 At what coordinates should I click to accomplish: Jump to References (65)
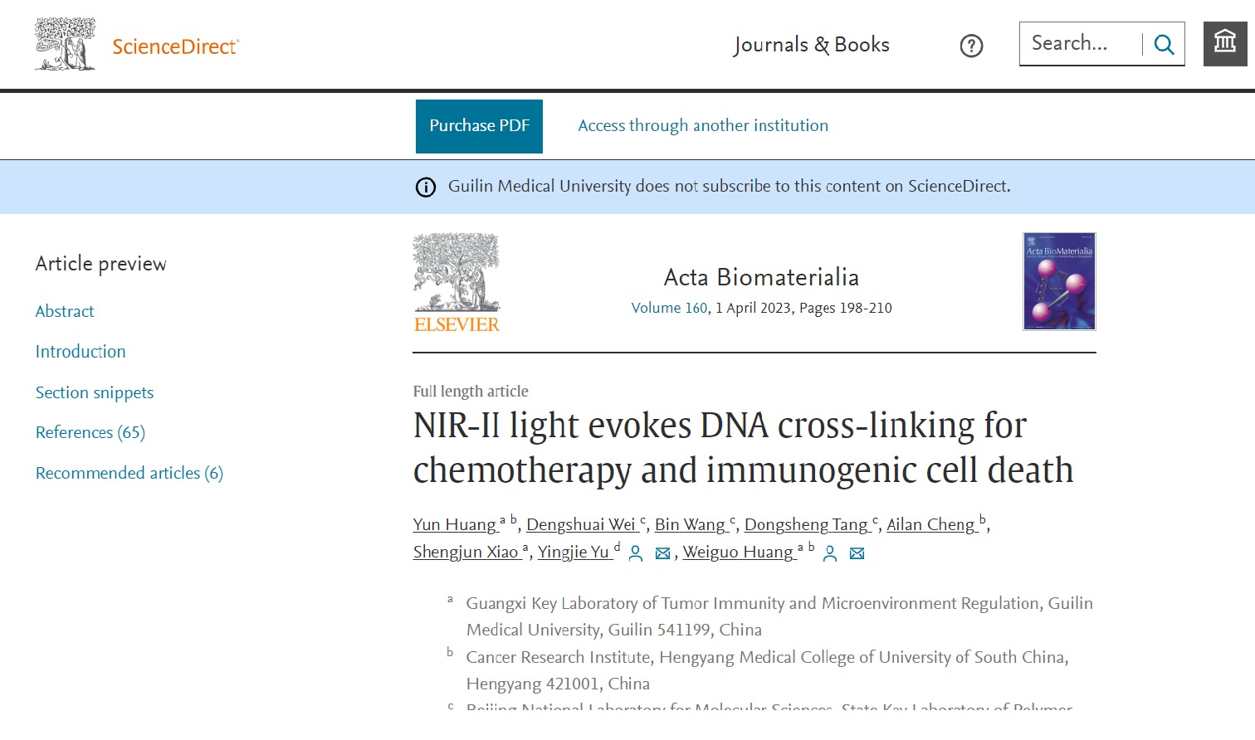click(x=90, y=432)
